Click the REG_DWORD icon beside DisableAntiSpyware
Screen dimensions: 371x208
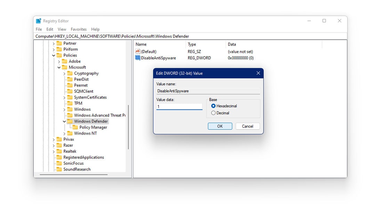click(138, 58)
